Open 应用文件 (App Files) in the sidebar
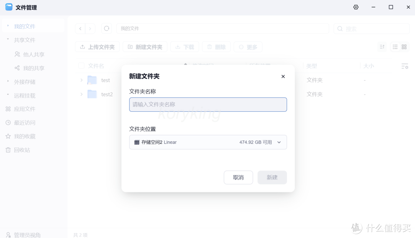Image resolution: width=415 pixels, height=238 pixels. (24, 109)
